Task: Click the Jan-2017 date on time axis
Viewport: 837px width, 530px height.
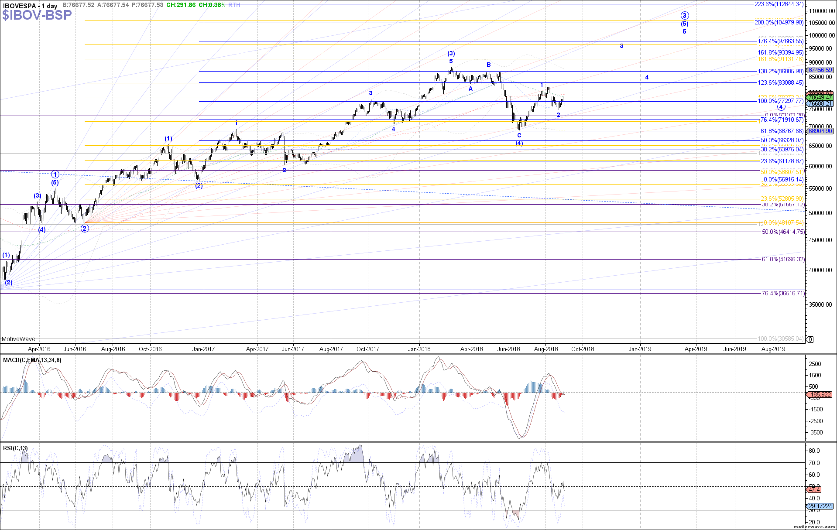Action: (203, 349)
